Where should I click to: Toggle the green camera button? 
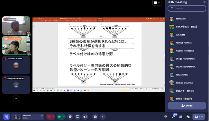click(x=59, y=117)
